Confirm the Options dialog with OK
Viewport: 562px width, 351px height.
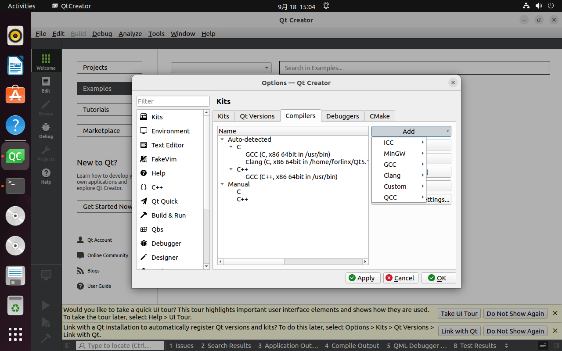tap(438, 278)
